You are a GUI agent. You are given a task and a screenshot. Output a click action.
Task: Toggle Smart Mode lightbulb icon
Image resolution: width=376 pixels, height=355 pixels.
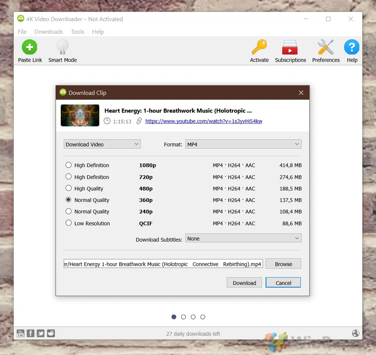point(62,47)
